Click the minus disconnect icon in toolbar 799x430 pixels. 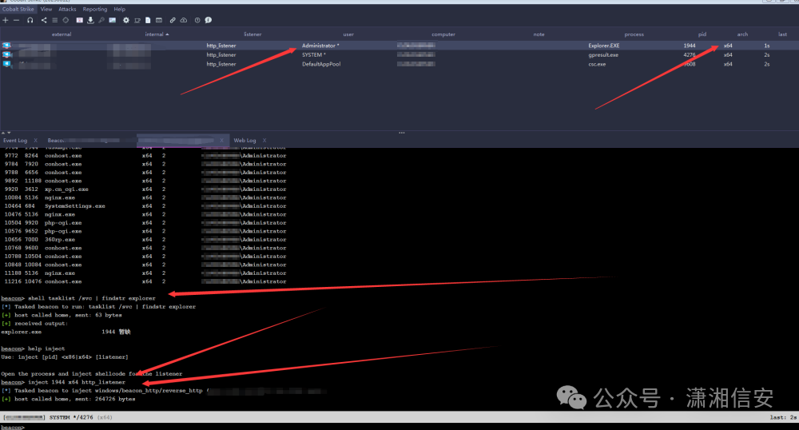coord(16,20)
